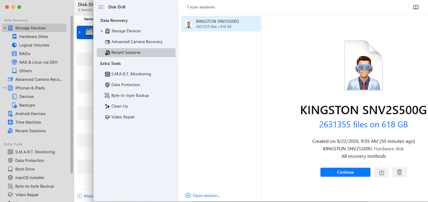Collapse Storage Devices in the back window sidebar
The width and height of the screenshot is (428, 202).
(5, 28)
